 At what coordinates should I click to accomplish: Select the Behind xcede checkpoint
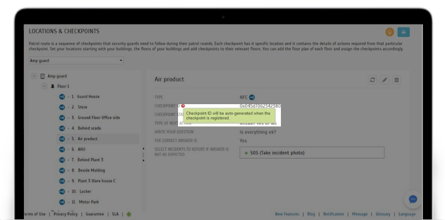[90, 128]
